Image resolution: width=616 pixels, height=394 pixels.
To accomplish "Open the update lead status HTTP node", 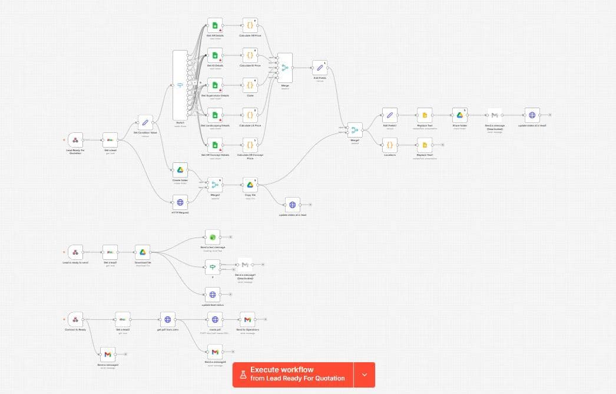I will tap(213, 294).
